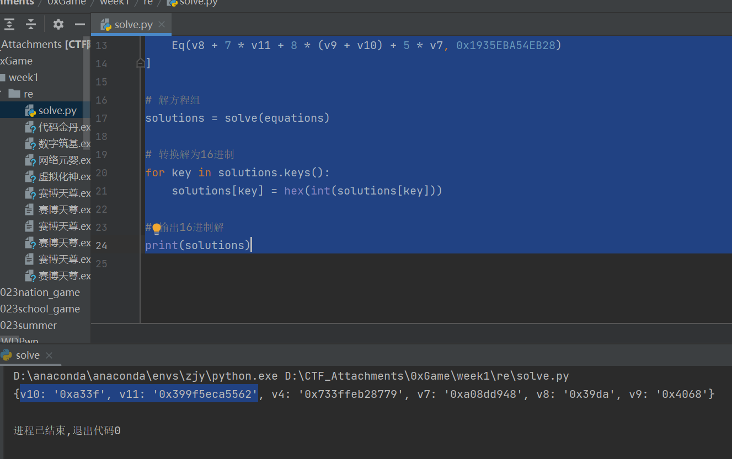The height and width of the screenshot is (459, 732).
Task: Collapse the re folder in project tree
Action: (2, 94)
